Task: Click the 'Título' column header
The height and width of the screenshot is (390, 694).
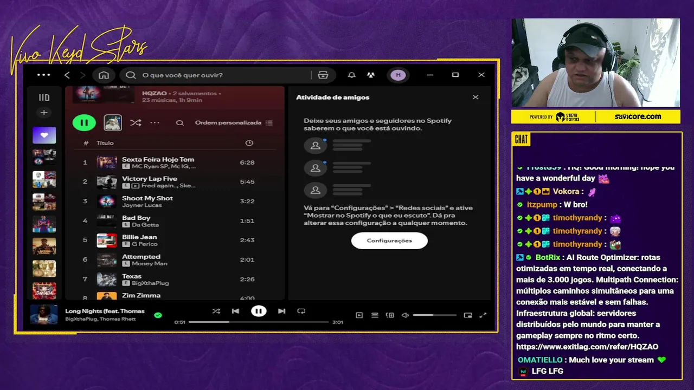Action: click(105, 143)
